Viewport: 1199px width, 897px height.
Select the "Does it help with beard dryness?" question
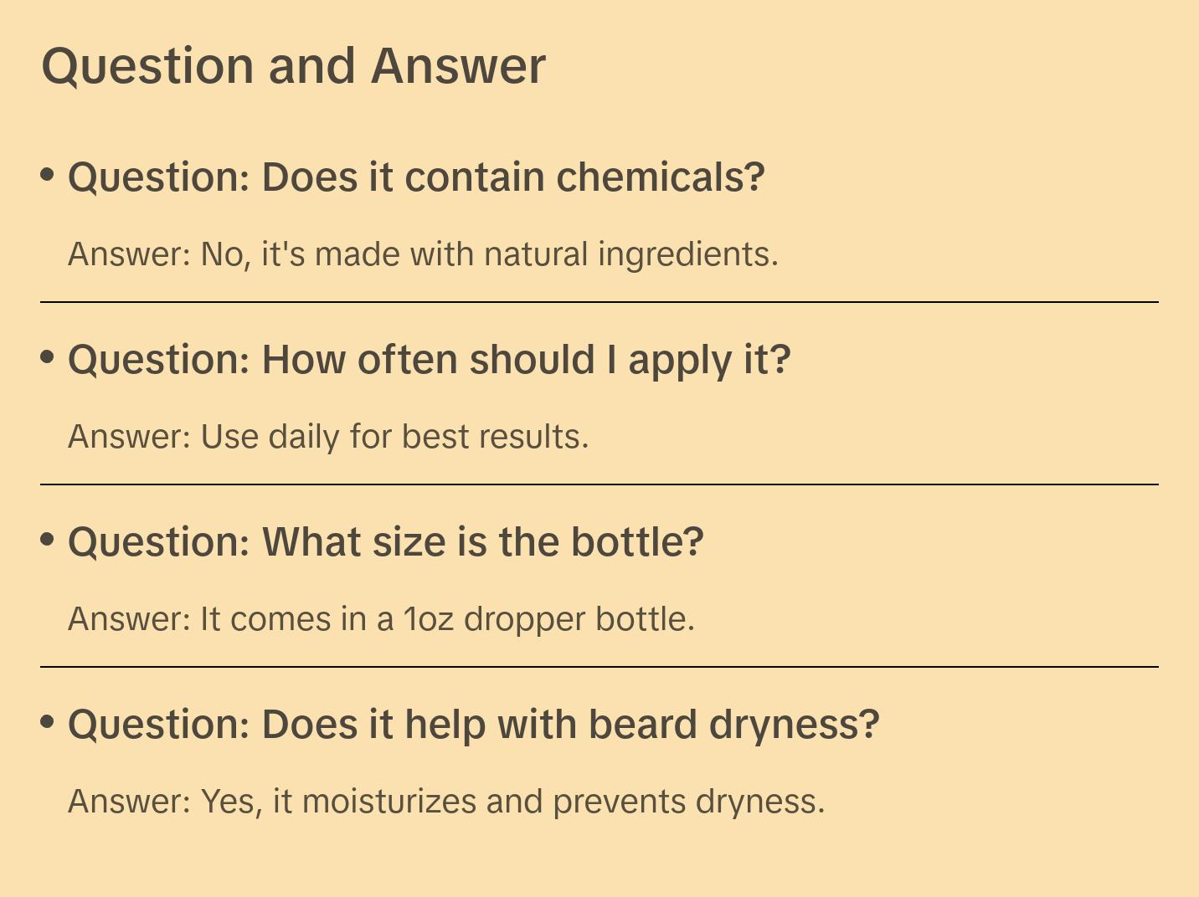pyautogui.click(x=473, y=725)
